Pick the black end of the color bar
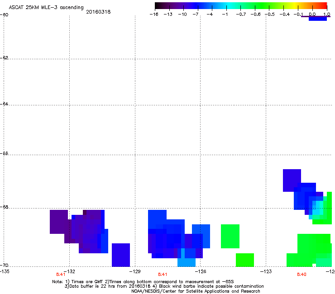The width and height of the screenshot is (335, 294). [x=157, y=6]
